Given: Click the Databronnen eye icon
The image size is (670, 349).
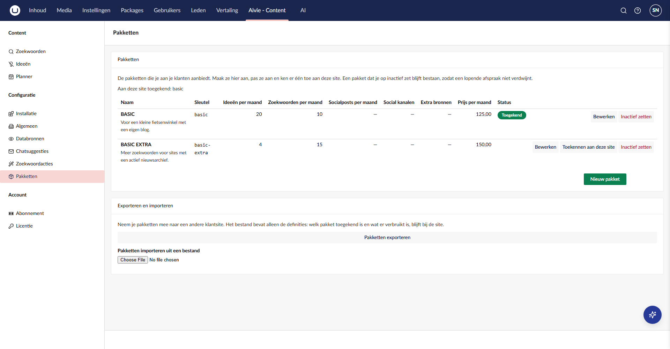Looking at the screenshot, I should point(11,139).
